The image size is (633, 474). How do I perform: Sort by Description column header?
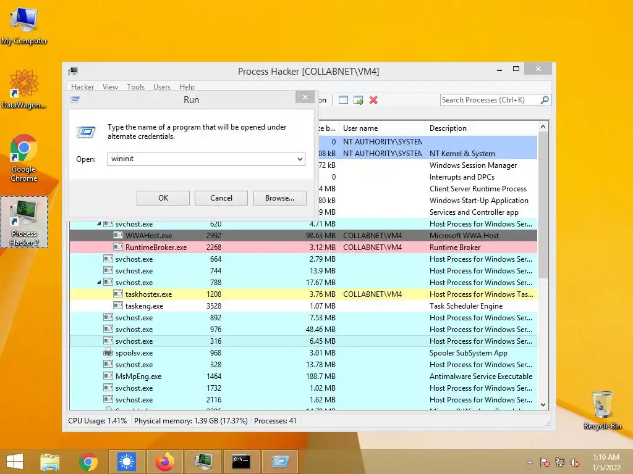coord(482,128)
